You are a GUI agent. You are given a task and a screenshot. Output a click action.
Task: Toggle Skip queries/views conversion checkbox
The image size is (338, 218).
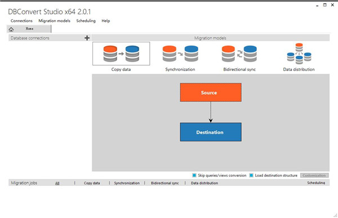[x=194, y=175]
